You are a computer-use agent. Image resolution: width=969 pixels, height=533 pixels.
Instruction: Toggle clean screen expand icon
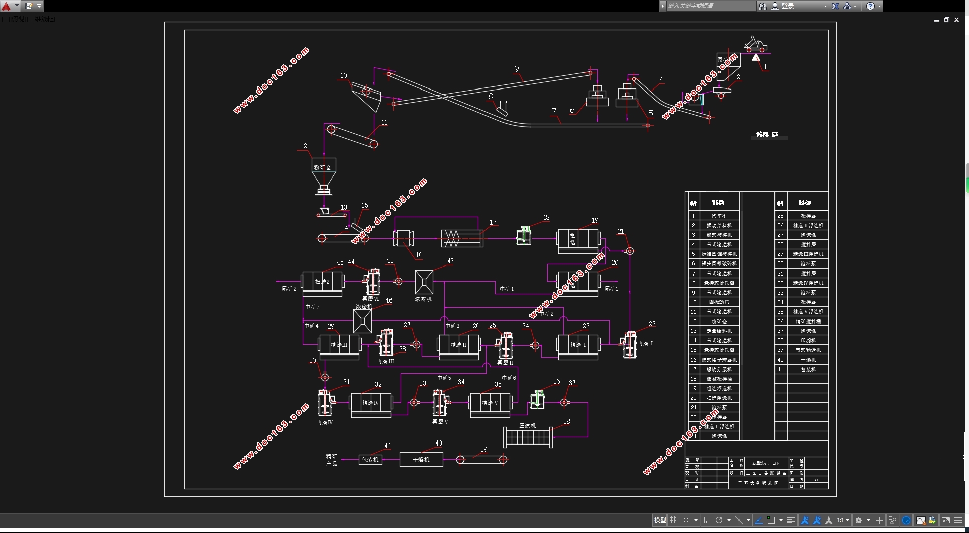(945, 520)
